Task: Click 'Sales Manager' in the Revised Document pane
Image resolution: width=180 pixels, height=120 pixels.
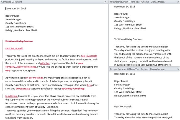Action: point(122,84)
